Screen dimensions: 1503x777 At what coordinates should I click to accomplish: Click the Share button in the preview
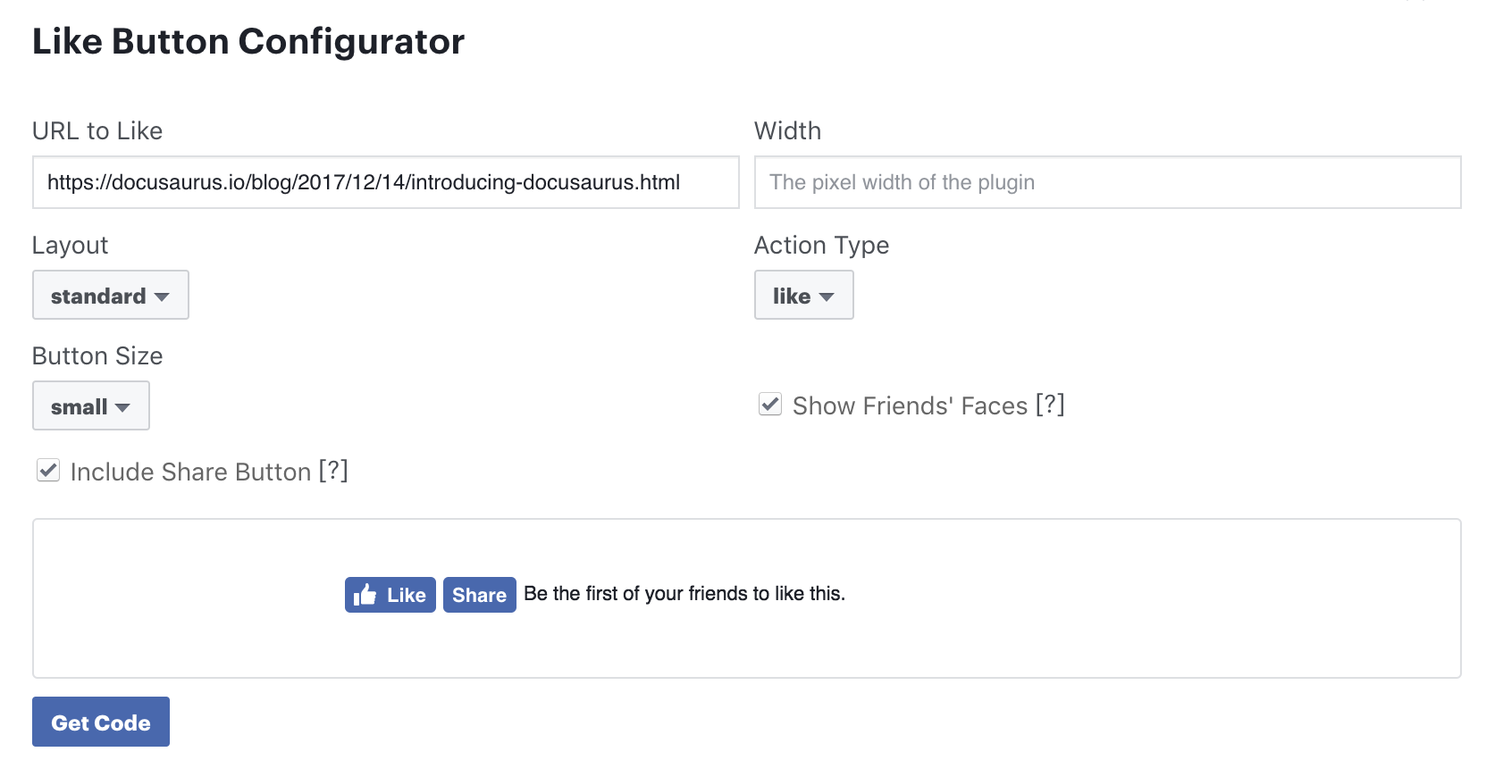(x=480, y=595)
